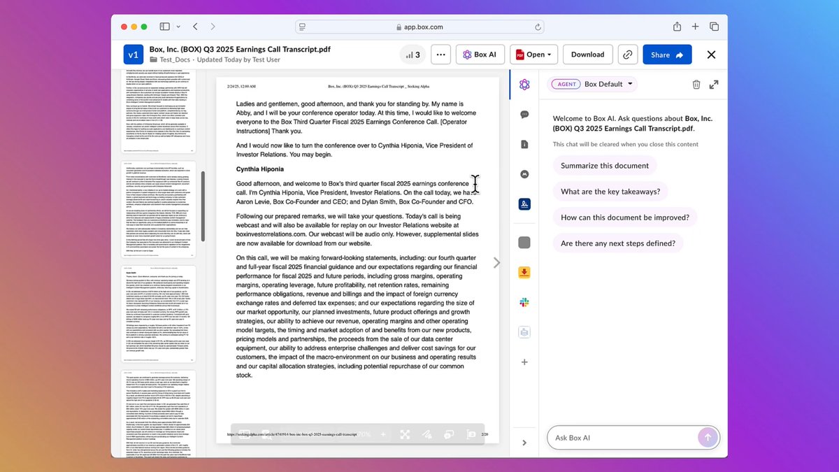Add an integration with the plus icon
This screenshot has height=472, width=839.
[524, 362]
